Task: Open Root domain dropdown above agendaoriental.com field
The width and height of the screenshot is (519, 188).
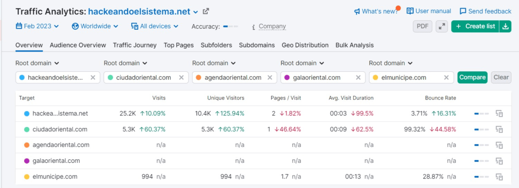Action: point(214,63)
